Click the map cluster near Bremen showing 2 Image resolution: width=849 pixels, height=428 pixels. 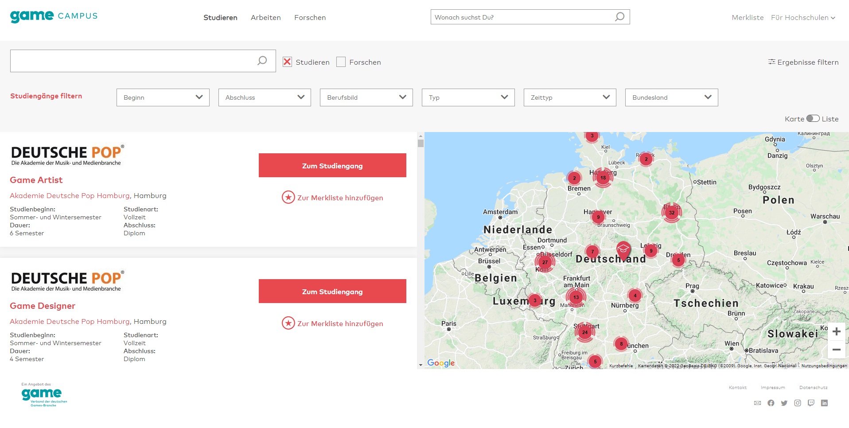(574, 178)
